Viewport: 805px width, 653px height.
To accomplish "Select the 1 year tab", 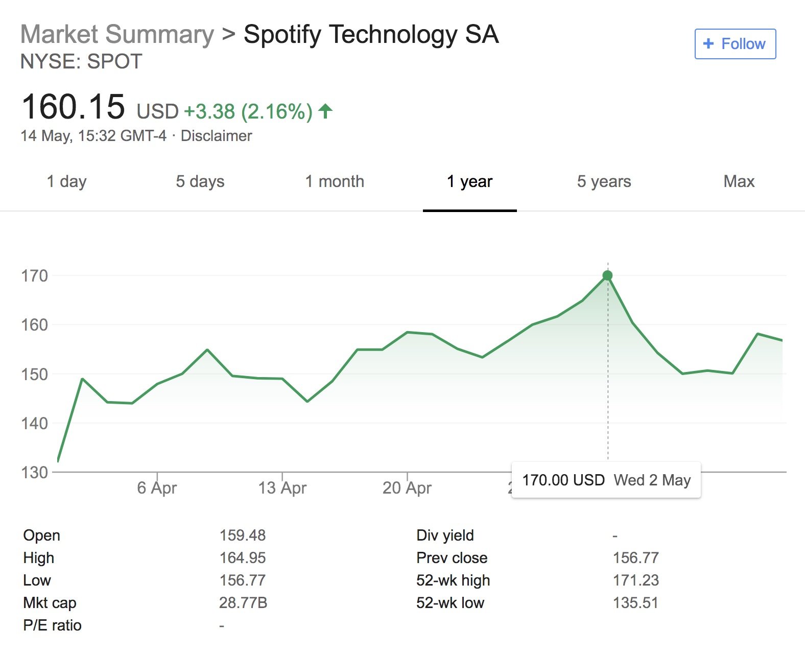I will click(x=469, y=181).
